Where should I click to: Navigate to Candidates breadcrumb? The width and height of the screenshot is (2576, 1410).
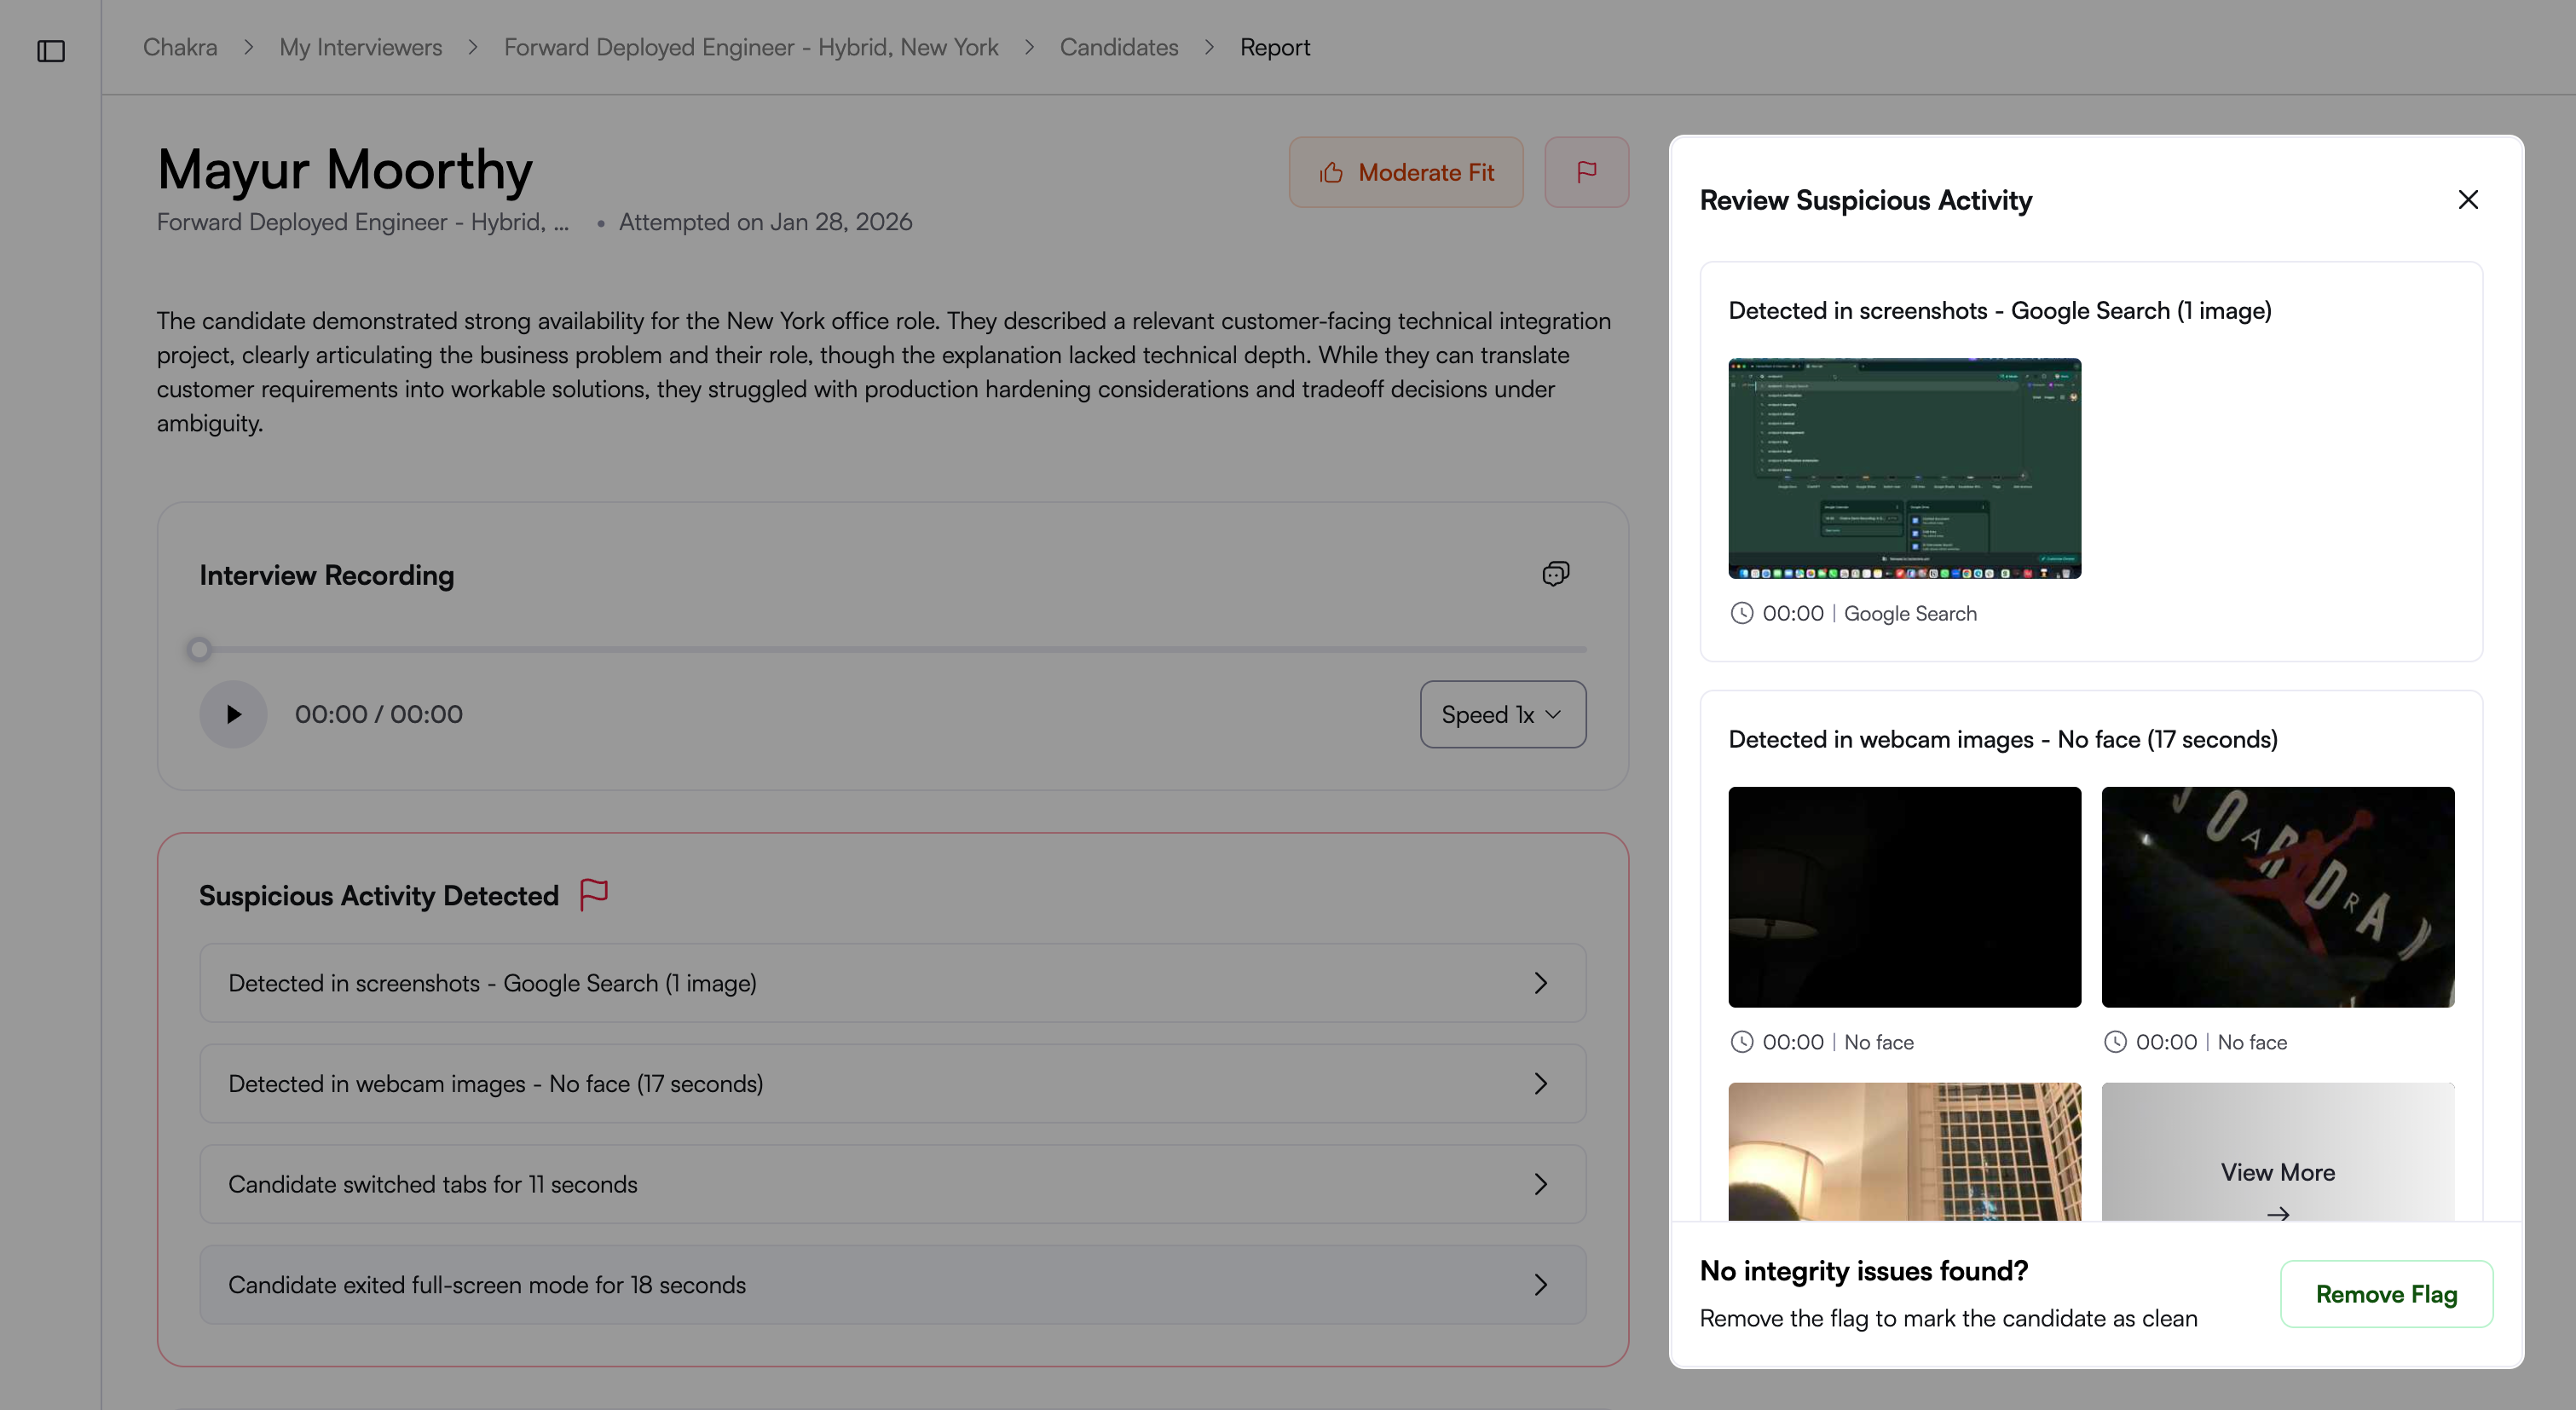1118,47
